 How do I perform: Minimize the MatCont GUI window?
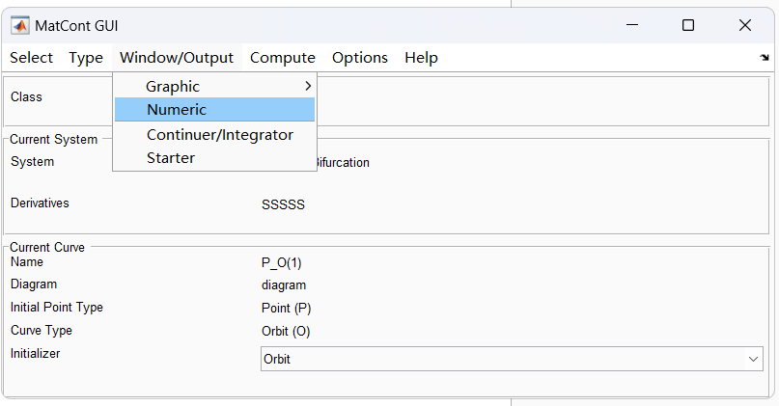tap(631, 25)
